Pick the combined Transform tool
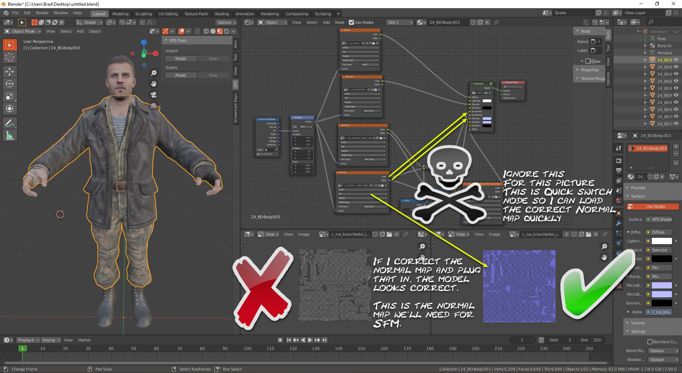Viewport: 682px width, 373px height. coord(10,109)
